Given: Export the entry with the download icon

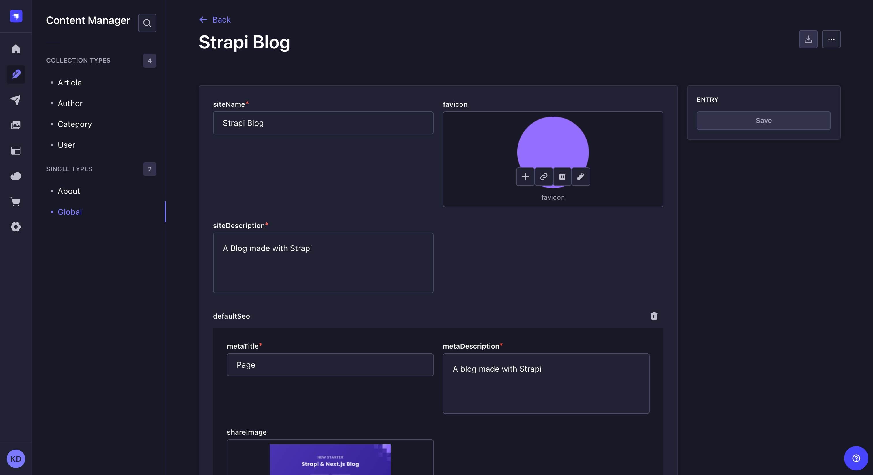Looking at the screenshot, I should 808,39.
